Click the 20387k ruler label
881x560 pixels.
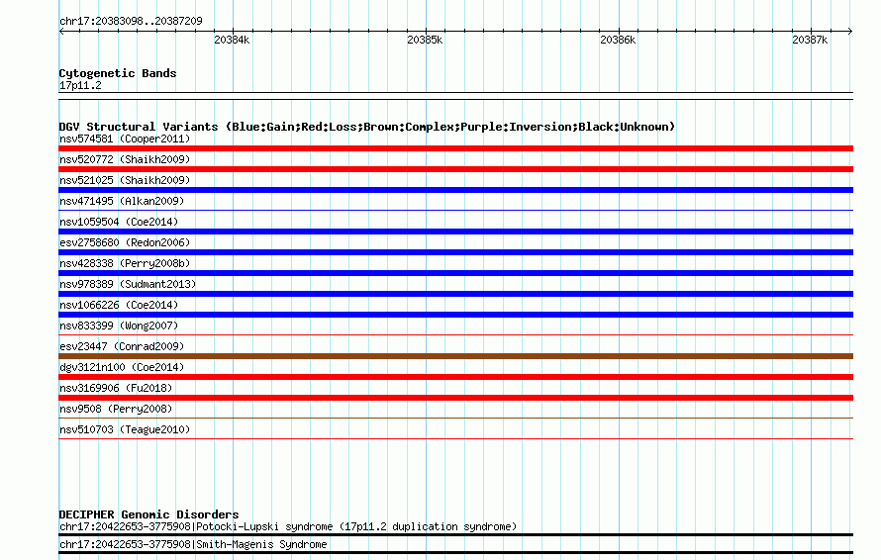[x=810, y=40]
